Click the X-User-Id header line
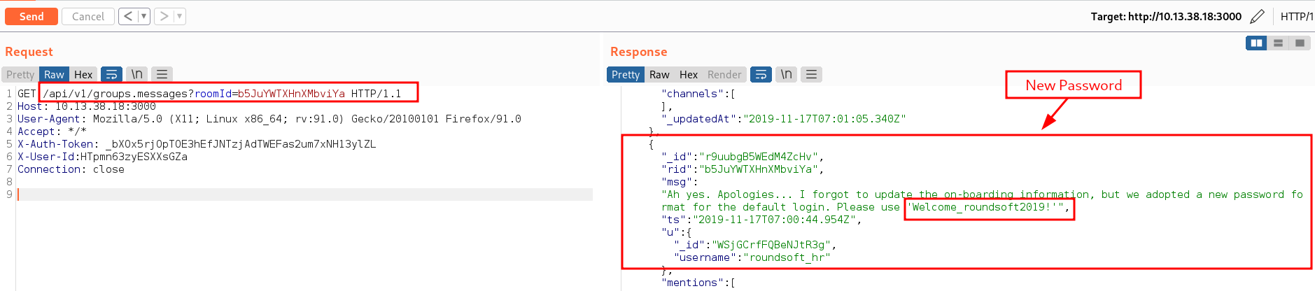Viewport: 1315px width, 291px height. pos(102,157)
